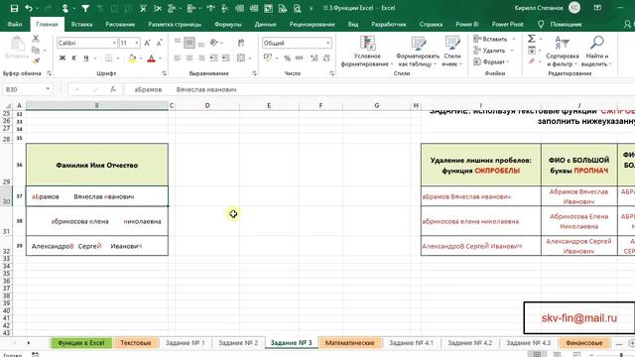Select cell with абрикосова елена николаевна in column B
Screen dimensions: 635x357
pos(97,221)
